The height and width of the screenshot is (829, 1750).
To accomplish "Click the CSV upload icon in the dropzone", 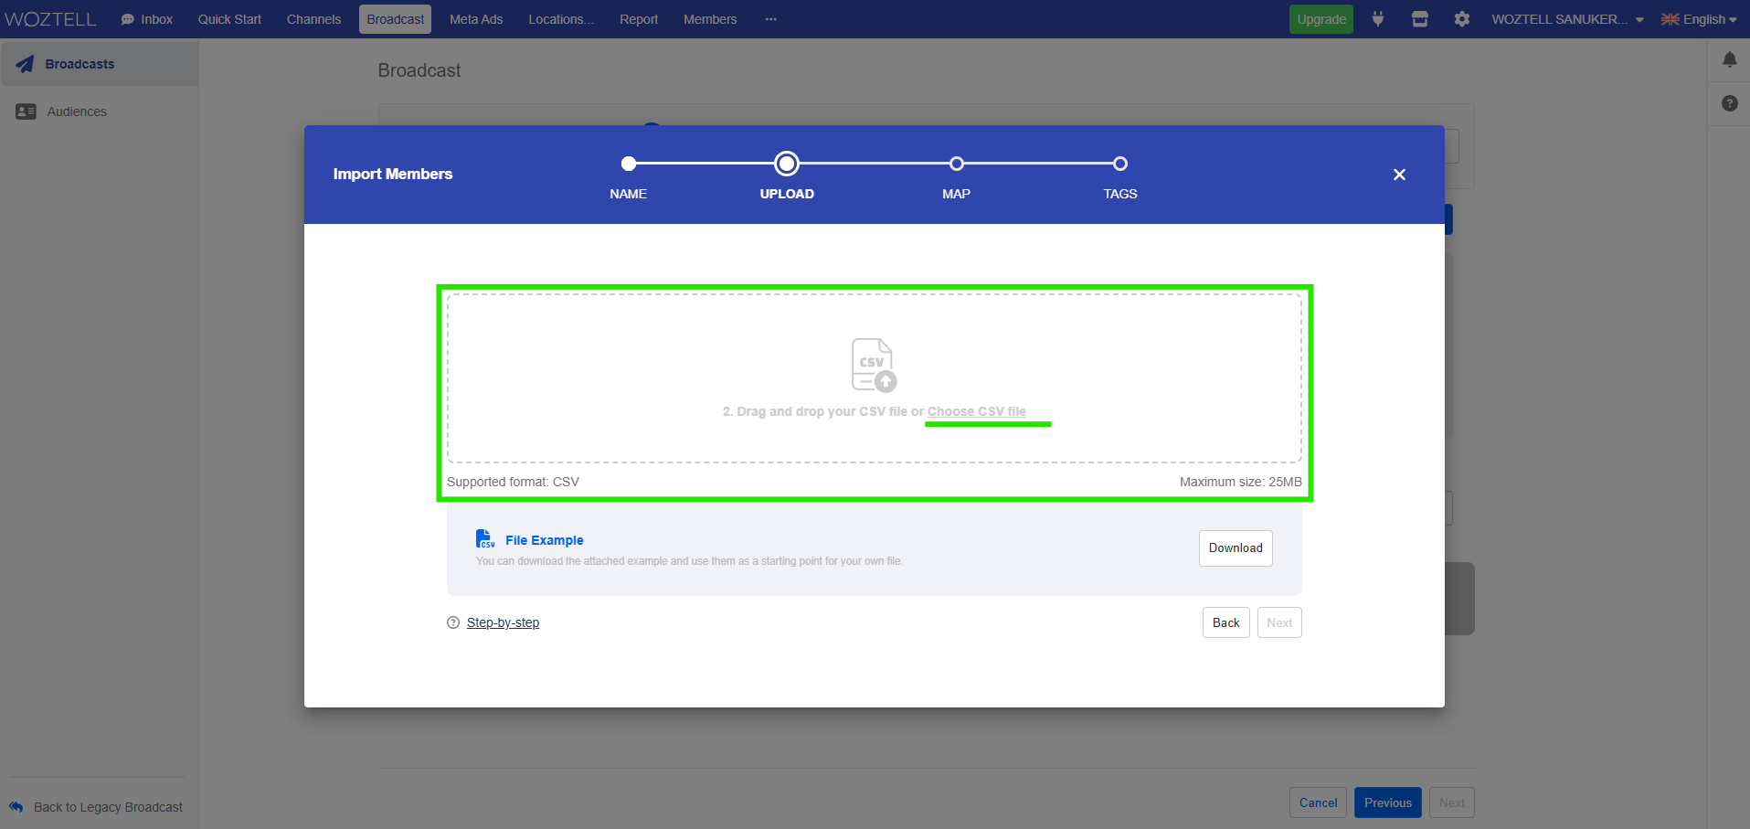I will tap(872, 365).
